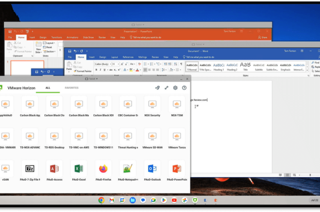
Task: Click the Word zoom slider
Action: click(x=310, y=175)
